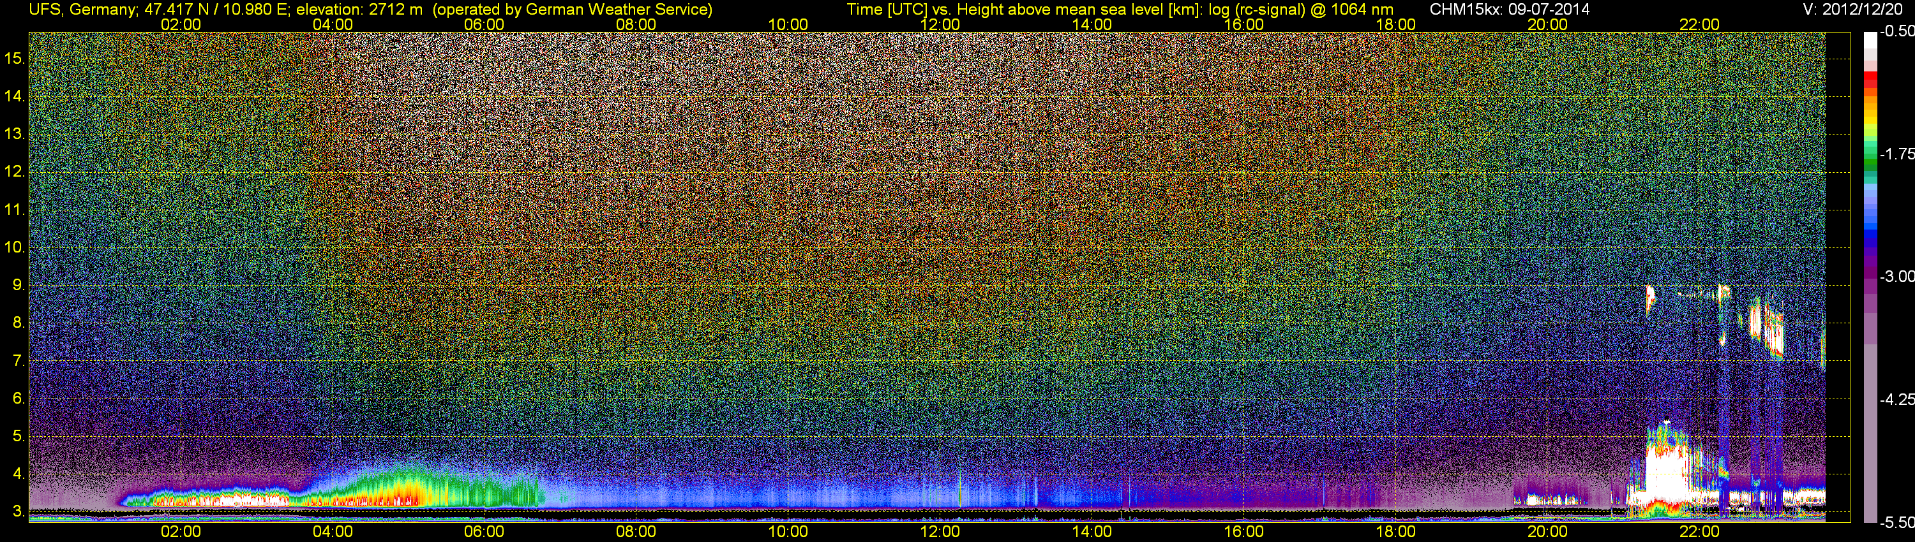
Task: Click the '08:00' label on the bottom time axis
Action: click(636, 532)
